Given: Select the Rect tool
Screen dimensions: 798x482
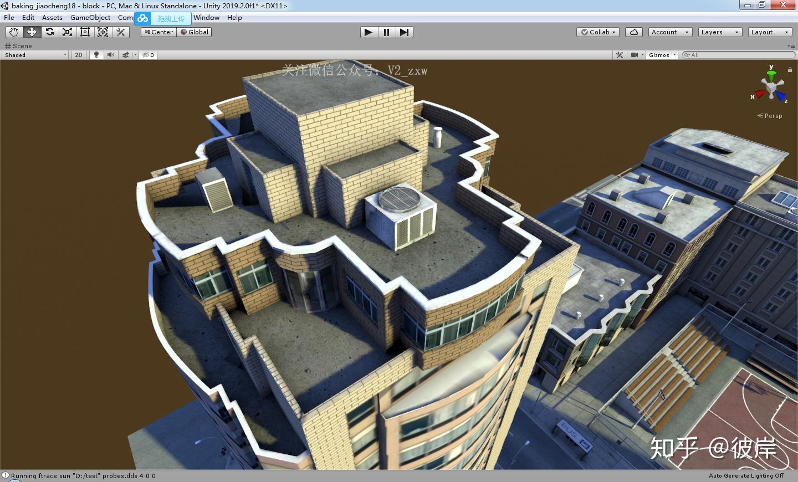Looking at the screenshot, I should point(85,32).
